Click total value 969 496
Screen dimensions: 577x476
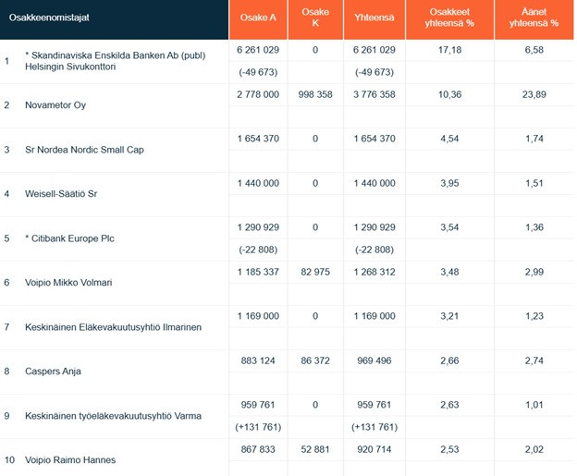tap(374, 360)
